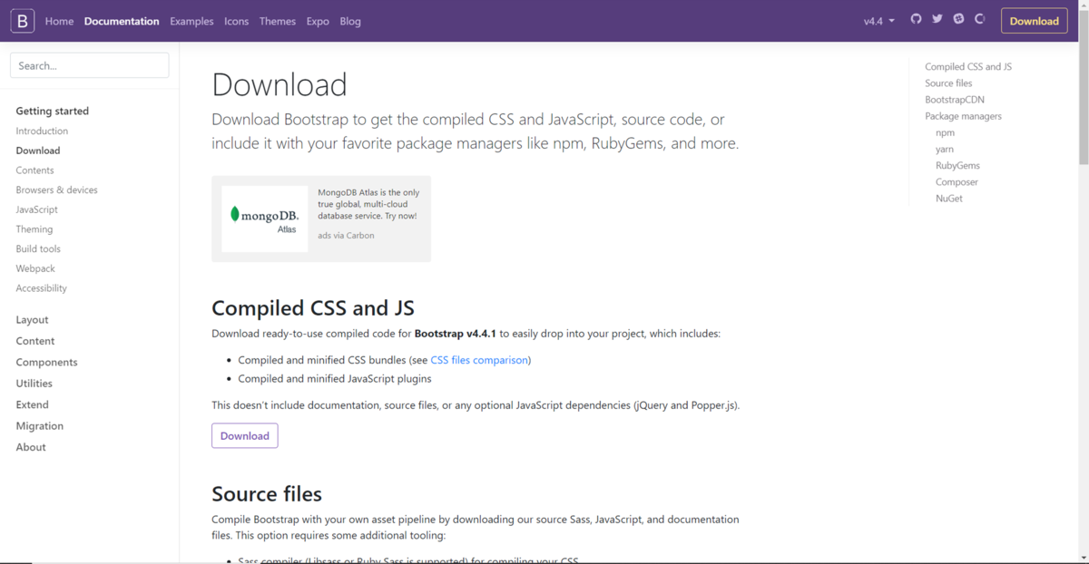Screen dimensions: 1089x564
Task: Jump to RubyGems in contents list
Action: click(x=957, y=165)
